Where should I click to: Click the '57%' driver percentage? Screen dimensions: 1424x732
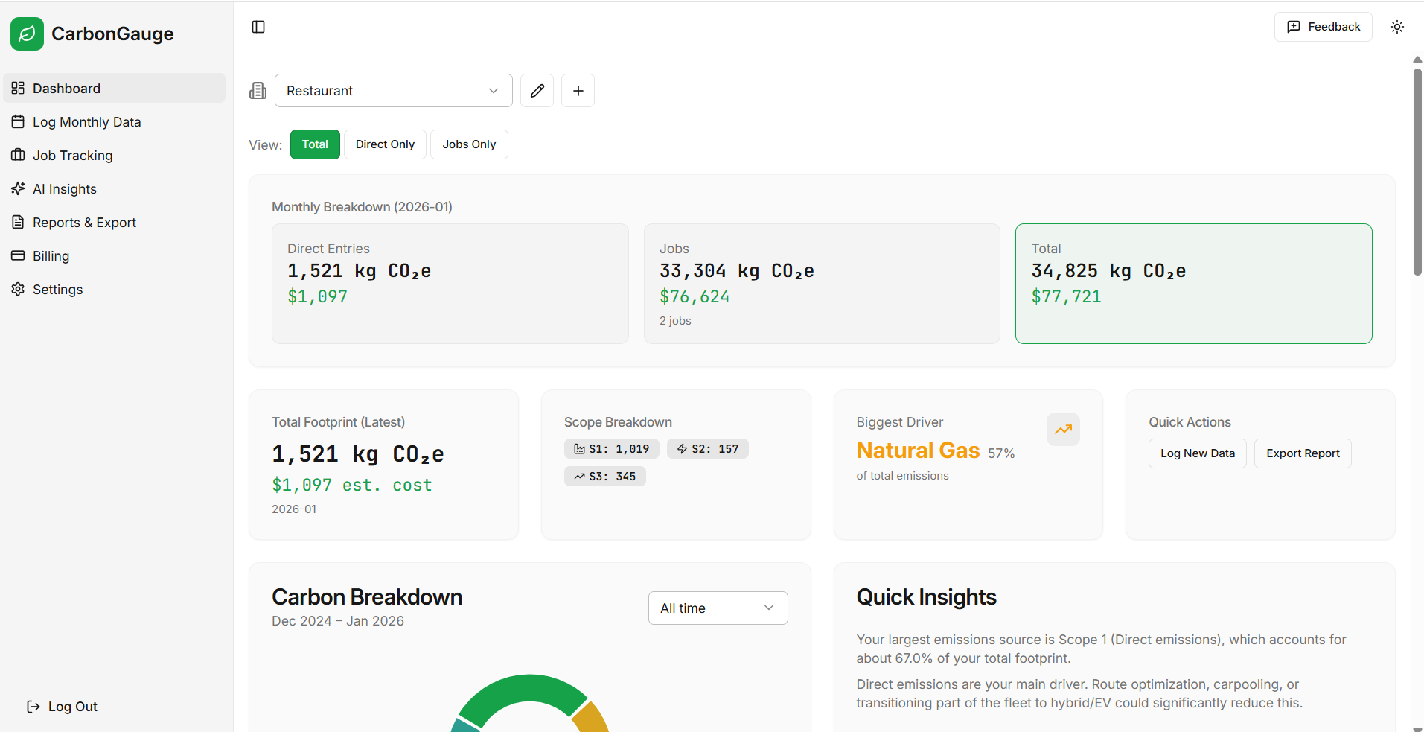pos(1001,453)
